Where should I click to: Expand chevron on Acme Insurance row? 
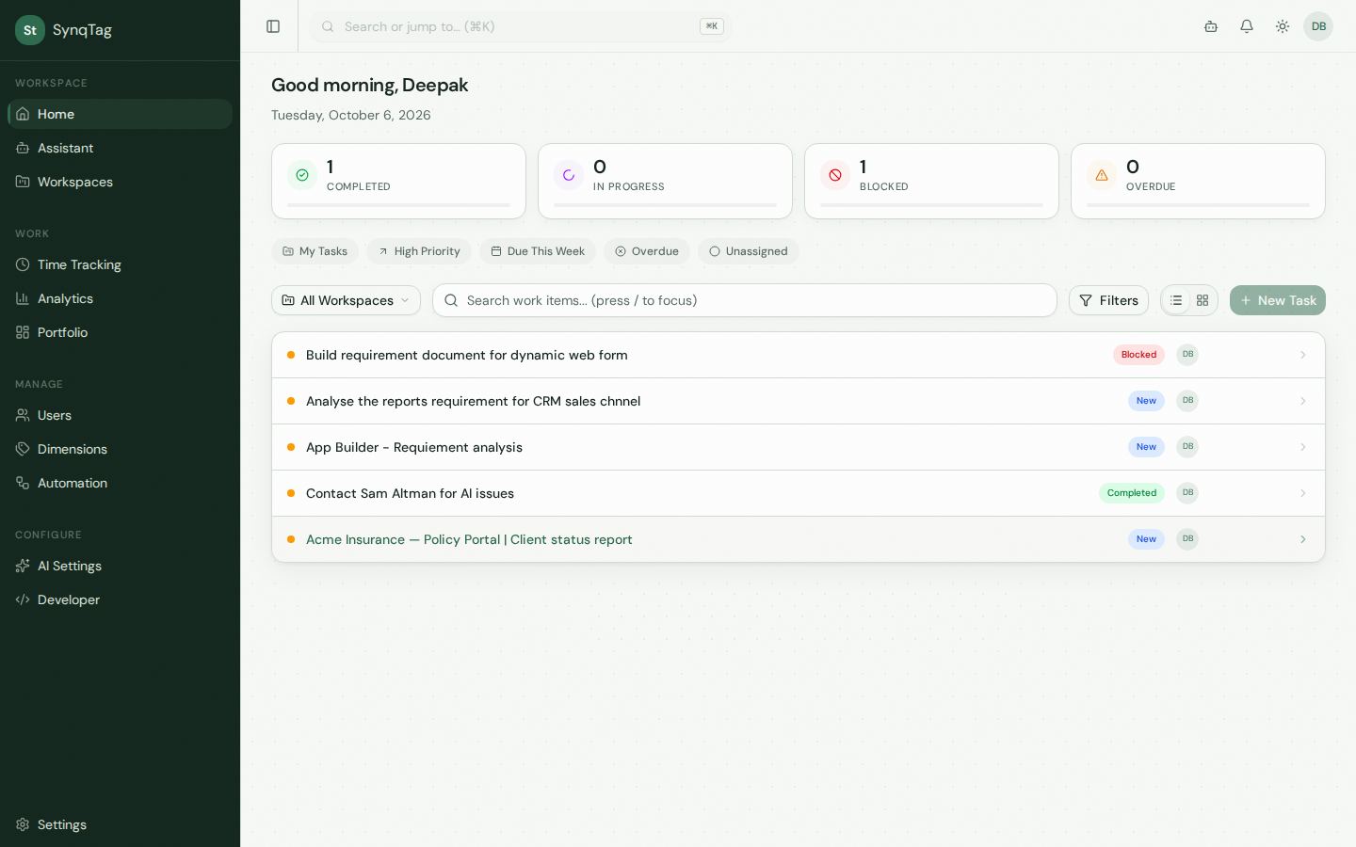tap(1303, 539)
